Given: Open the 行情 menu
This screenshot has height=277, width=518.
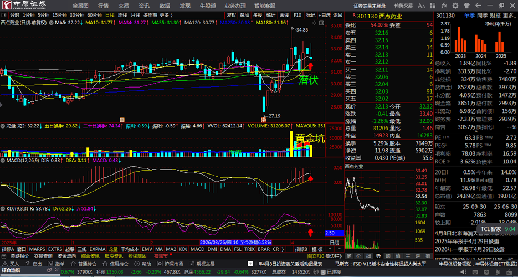Looking at the screenshot, I should click(x=103, y=6).
